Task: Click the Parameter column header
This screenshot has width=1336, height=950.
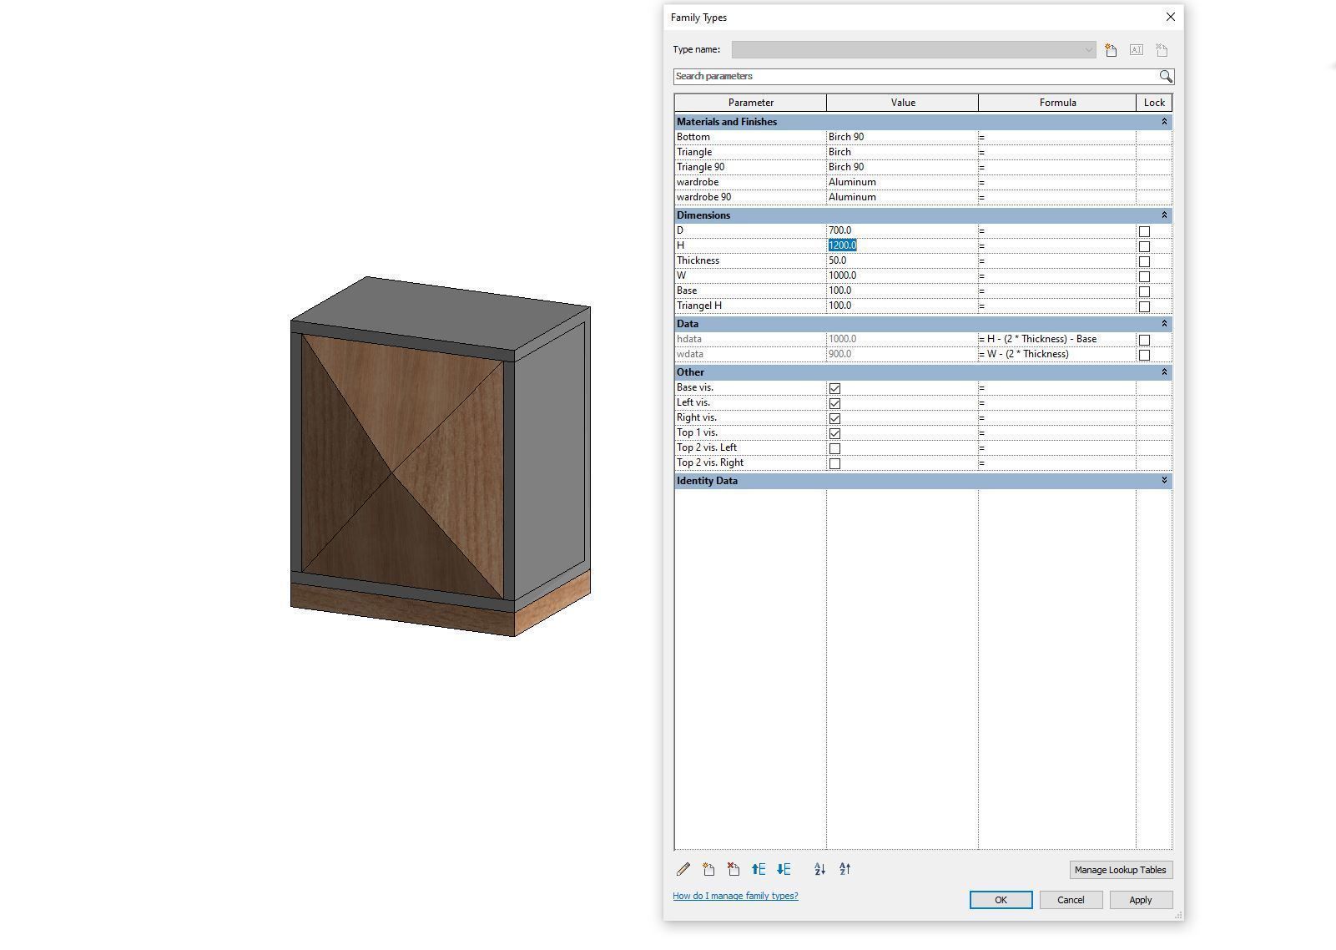Action: [750, 102]
